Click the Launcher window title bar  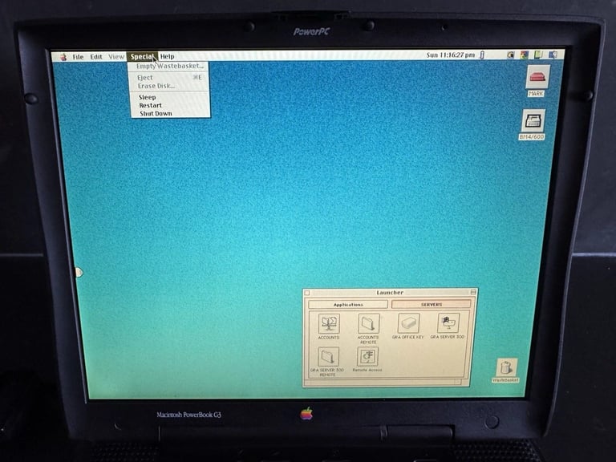pos(390,292)
